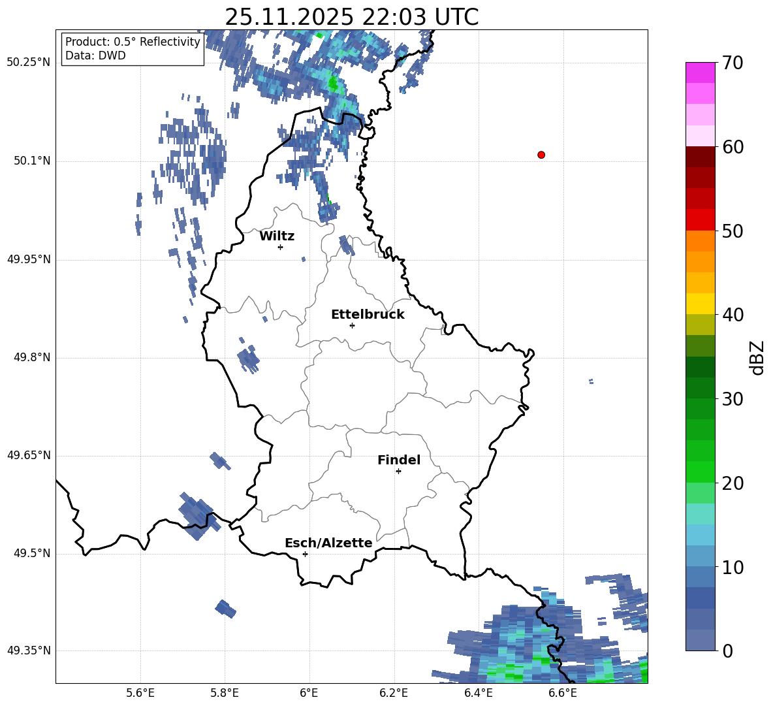Click the 6°E longitude label
The height and width of the screenshot is (706, 773).
(309, 693)
